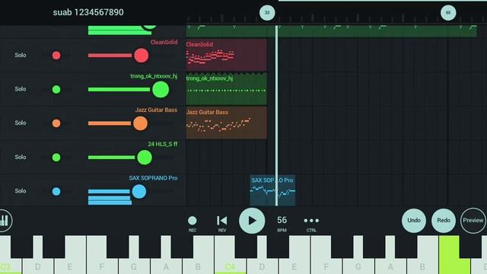Viewport: 487px width, 274px height.
Task: Click the project title suab 1234567890
Action: [x=88, y=12]
